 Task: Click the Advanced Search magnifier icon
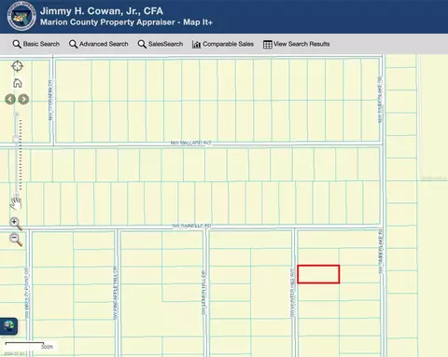(x=73, y=44)
